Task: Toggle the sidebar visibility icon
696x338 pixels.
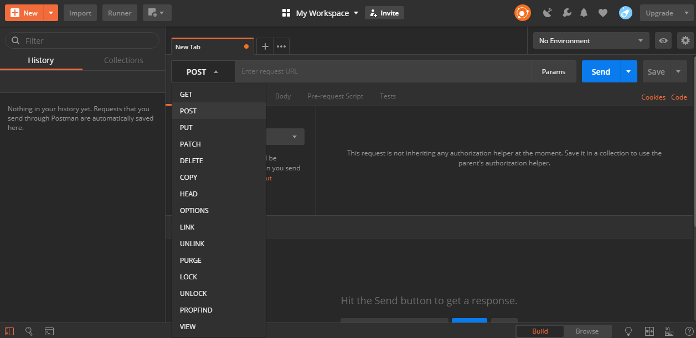Action: [x=9, y=331]
